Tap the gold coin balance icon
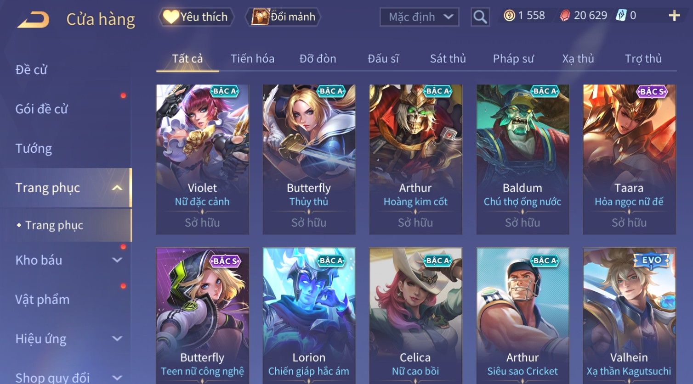 pos(509,16)
